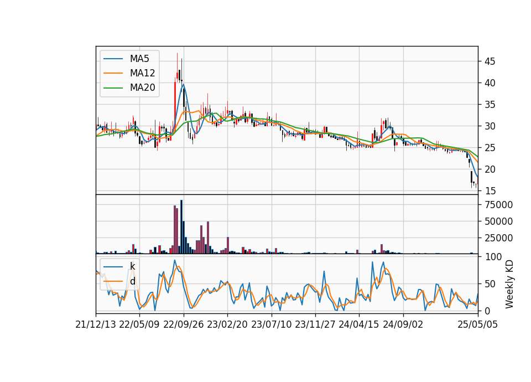Click the blue MA5 legend line sample
Viewport: 531px width, 382px height.
[113, 59]
